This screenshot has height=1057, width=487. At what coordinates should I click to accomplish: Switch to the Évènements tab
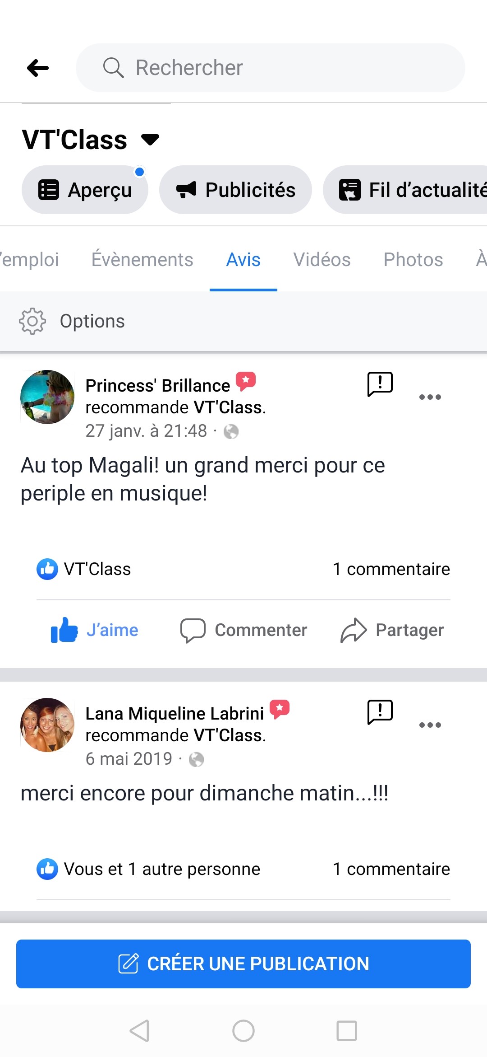pos(142,260)
